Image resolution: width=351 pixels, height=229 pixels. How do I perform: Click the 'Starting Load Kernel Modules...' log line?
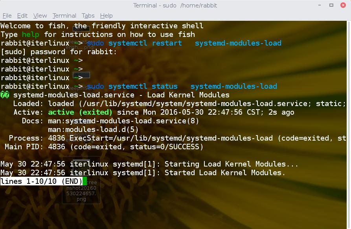[x=149, y=164]
